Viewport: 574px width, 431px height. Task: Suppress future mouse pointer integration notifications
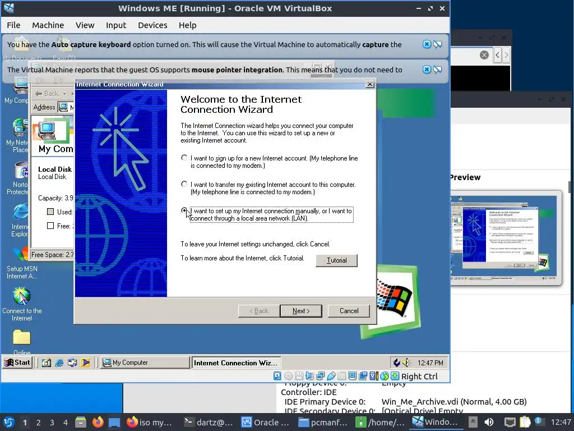[x=437, y=70]
